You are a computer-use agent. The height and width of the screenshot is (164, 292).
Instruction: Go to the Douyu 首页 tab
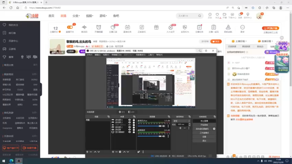[51, 16]
